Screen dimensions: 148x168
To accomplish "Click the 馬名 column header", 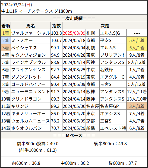I will tap(31, 26).
